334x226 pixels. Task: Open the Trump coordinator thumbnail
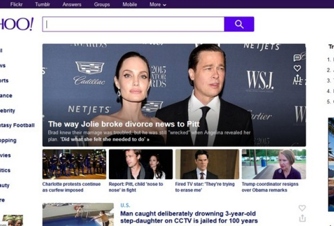tap(274, 164)
